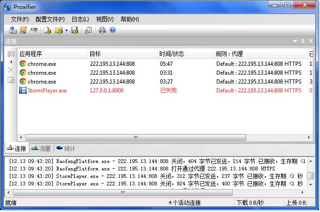Close the 连接 panel
This screenshot has width=320, height=212.
tap(311, 41)
